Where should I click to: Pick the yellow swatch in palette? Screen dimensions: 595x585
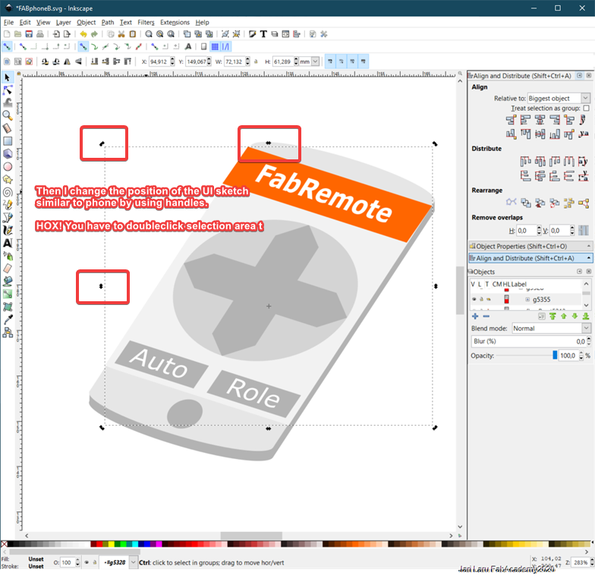tap(112, 543)
